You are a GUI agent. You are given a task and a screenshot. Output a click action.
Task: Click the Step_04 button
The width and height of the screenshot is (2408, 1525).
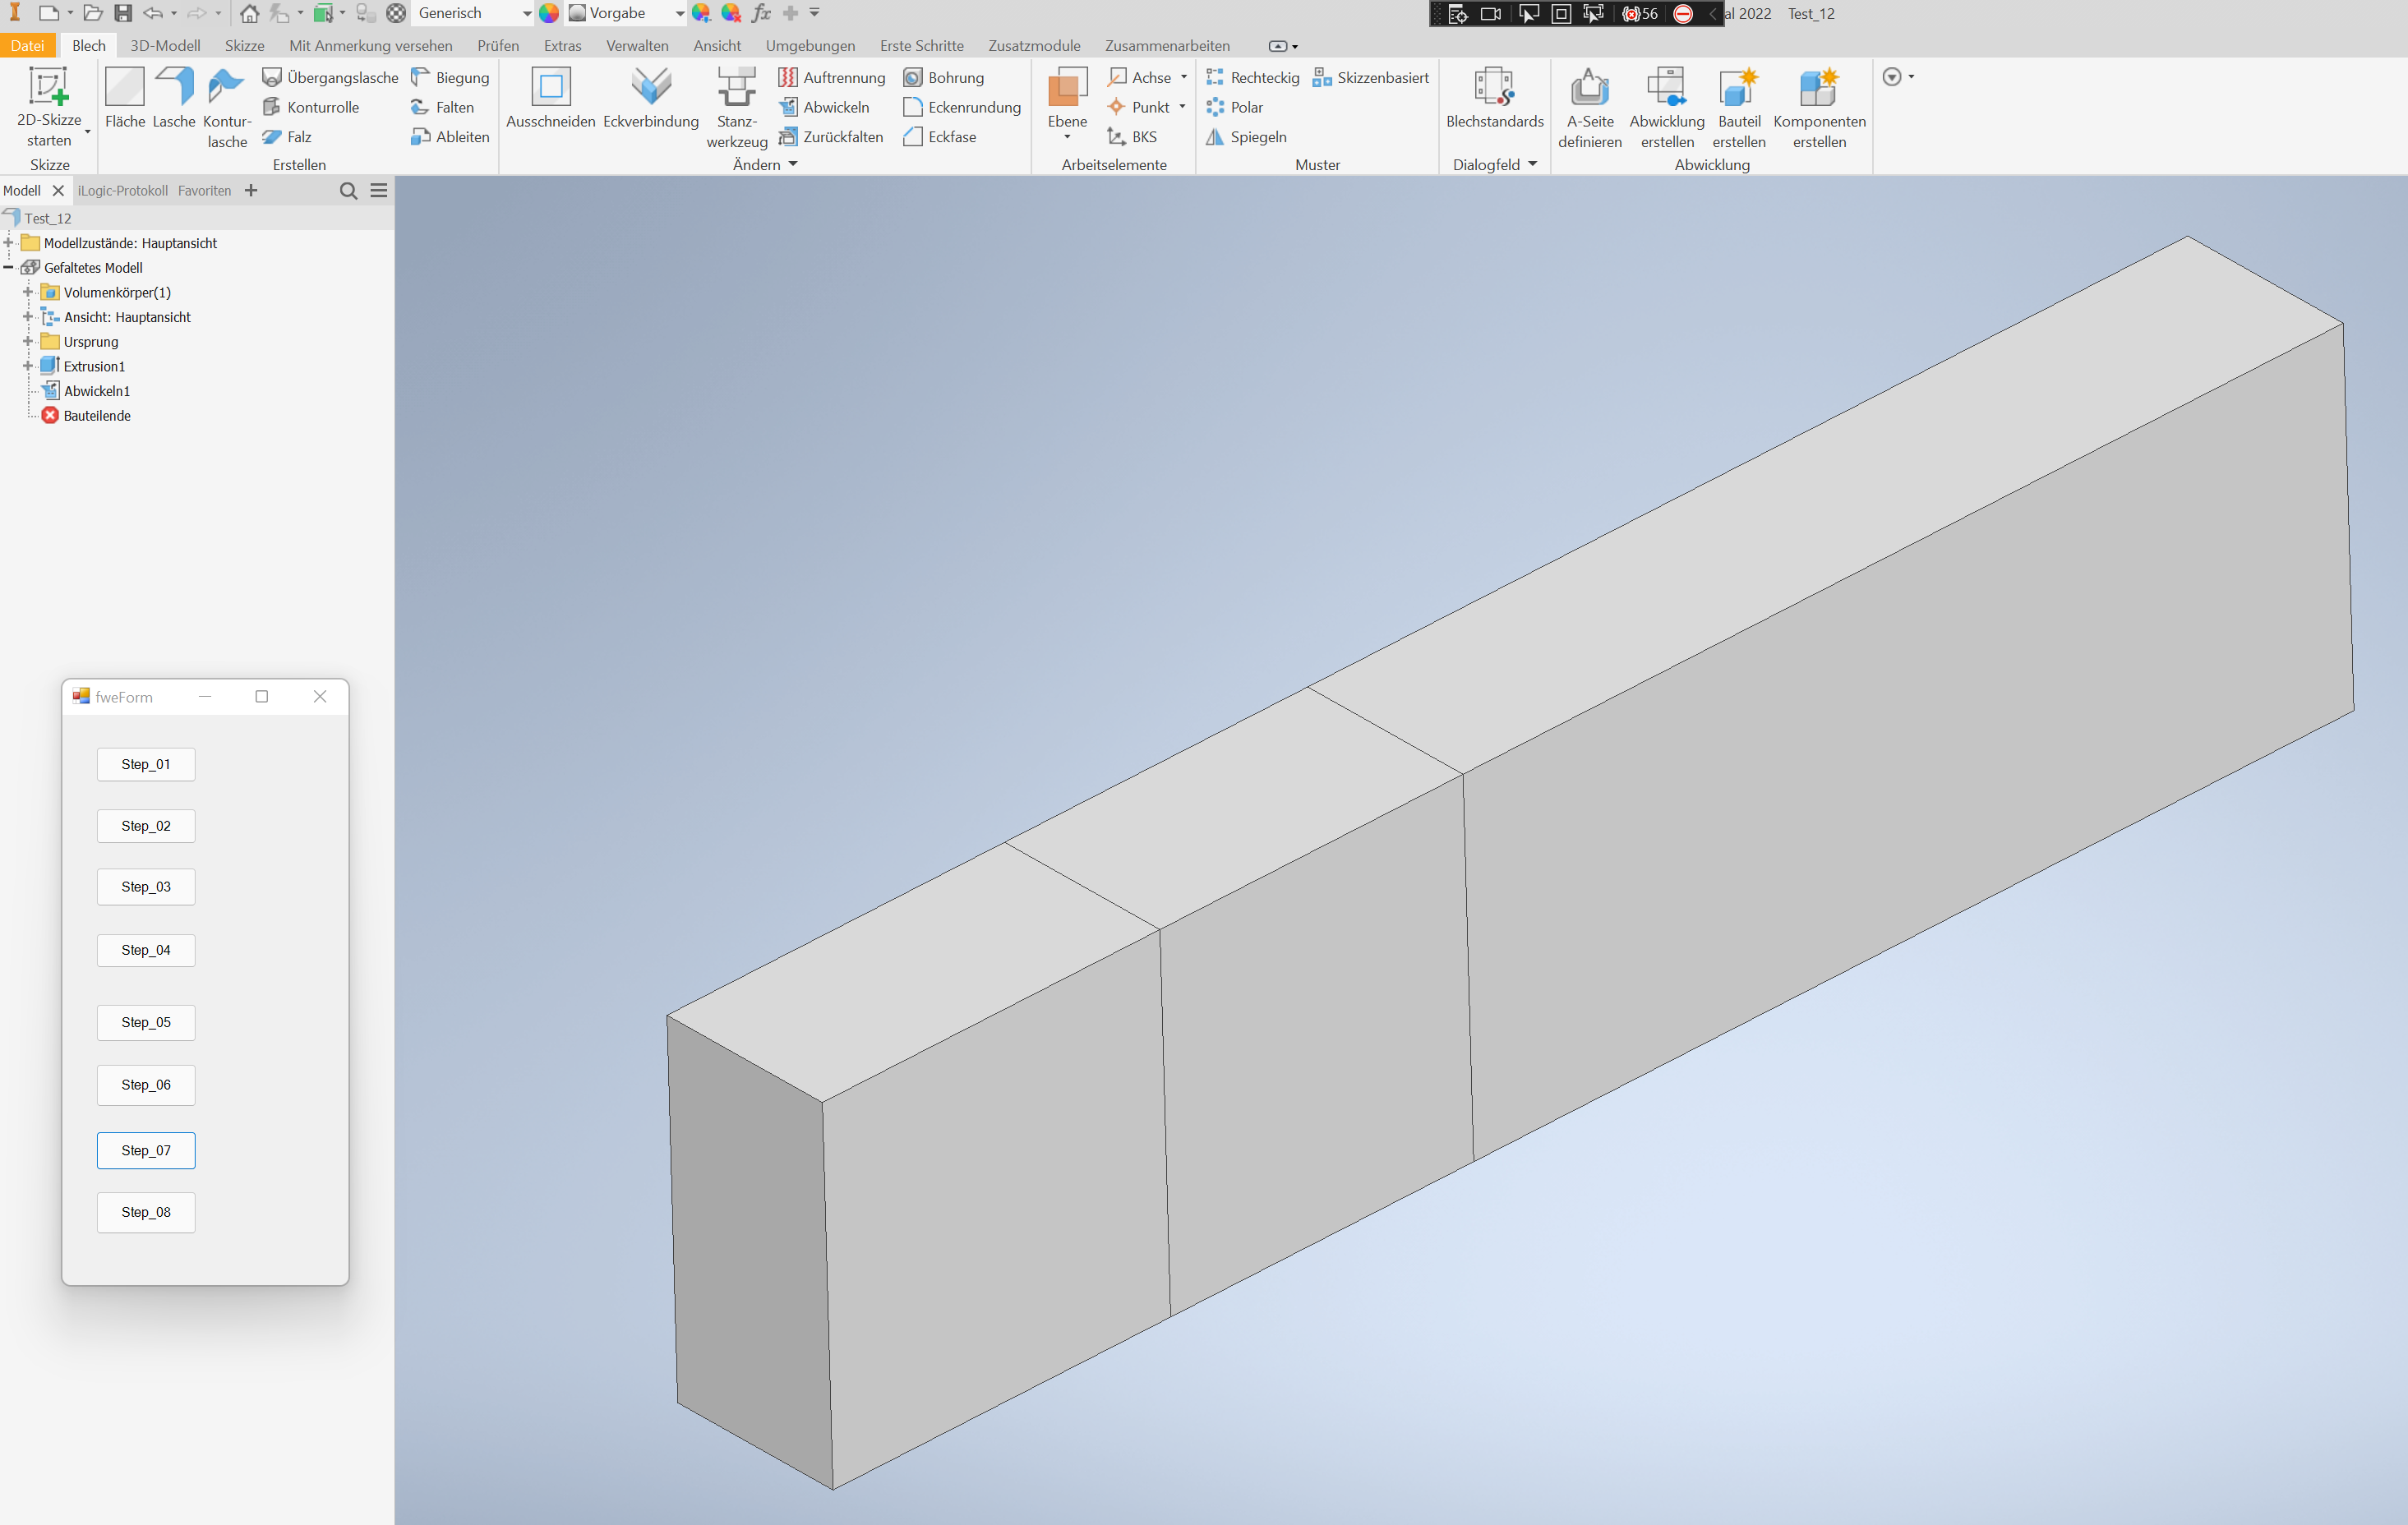coord(146,950)
